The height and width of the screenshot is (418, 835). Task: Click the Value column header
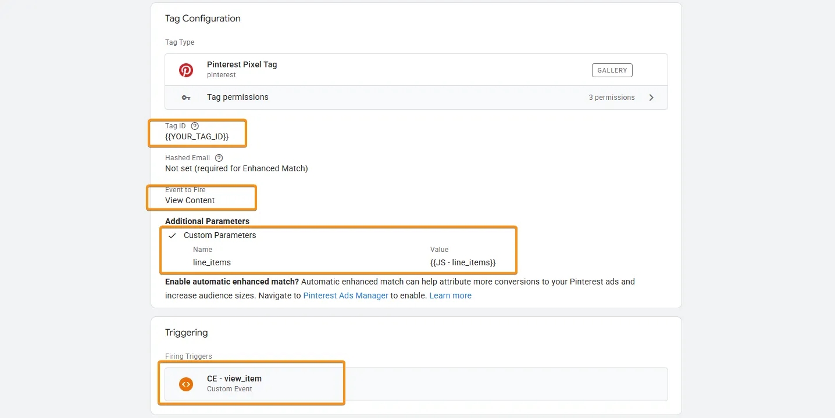(440, 250)
